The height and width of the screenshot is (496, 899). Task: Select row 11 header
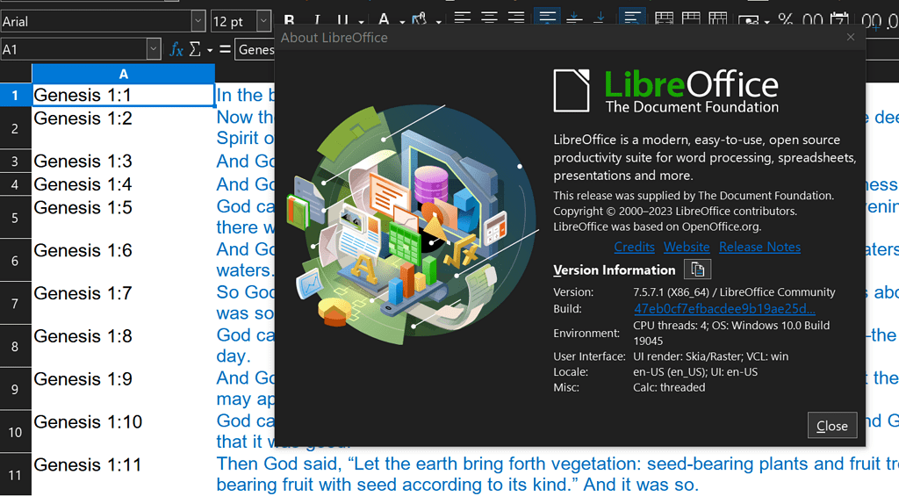(x=16, y=475)
